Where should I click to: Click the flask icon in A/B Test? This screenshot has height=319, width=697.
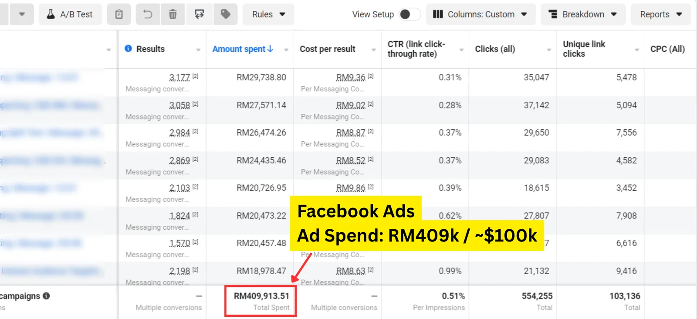tap(51, 14)
